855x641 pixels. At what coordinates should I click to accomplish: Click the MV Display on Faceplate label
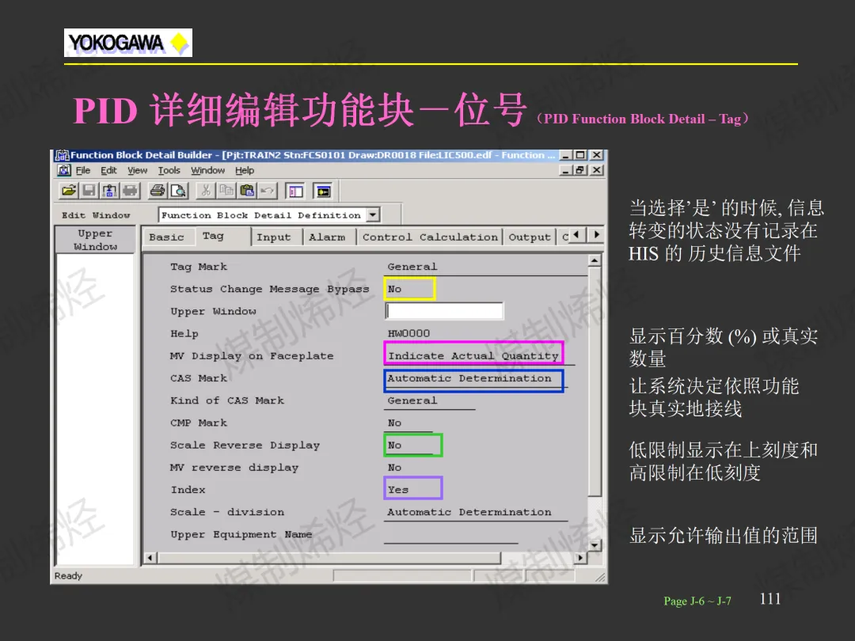[x=252, y=356]
